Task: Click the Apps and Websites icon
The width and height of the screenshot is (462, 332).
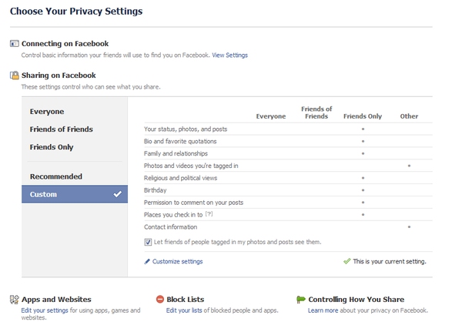Action: [x=14, y=300]
